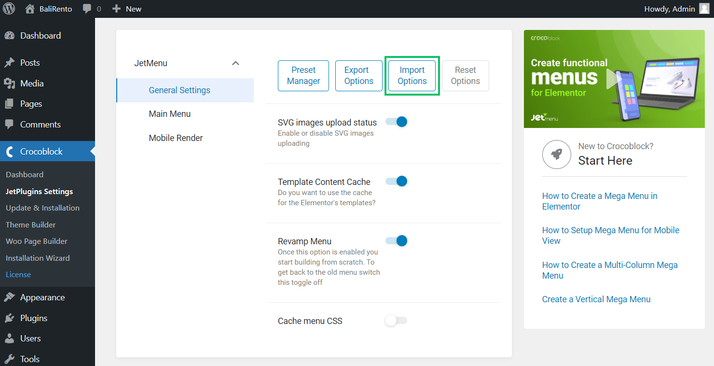The height and width of the screenshot is (366, 714).
Task: Click the Import Options button
Action: point(412,76)
